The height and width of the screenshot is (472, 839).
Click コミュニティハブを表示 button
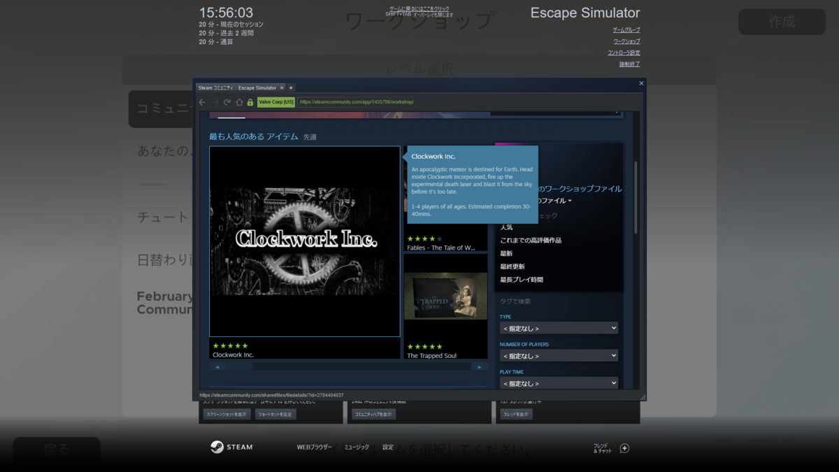(x=374, y=414)
